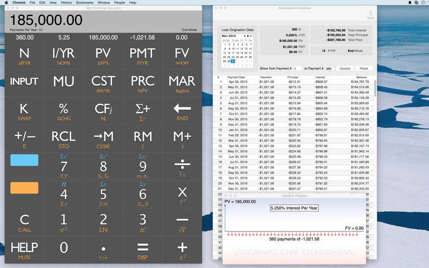Click the Update button
This screenshot has height=268, width=429.
pos(345,69)
